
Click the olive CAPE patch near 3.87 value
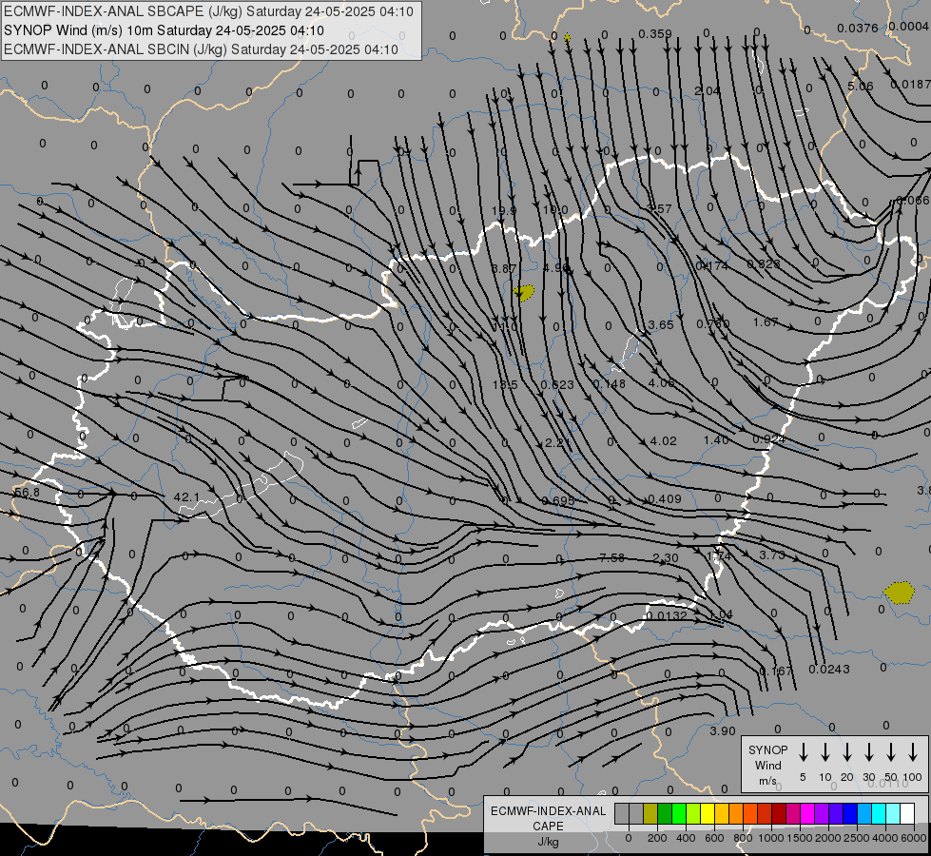pos(524,292)
